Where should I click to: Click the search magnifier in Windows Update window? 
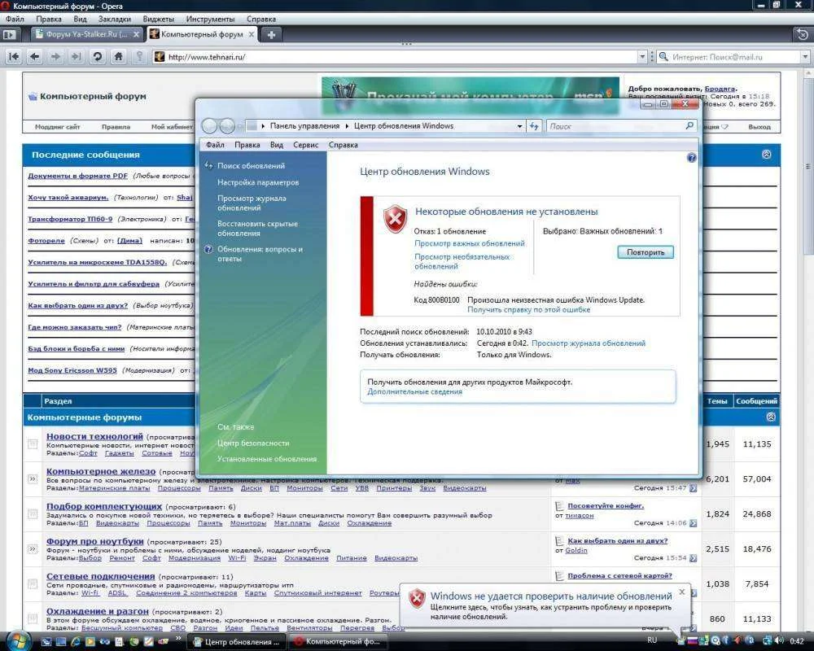click(x=689, y=125)
